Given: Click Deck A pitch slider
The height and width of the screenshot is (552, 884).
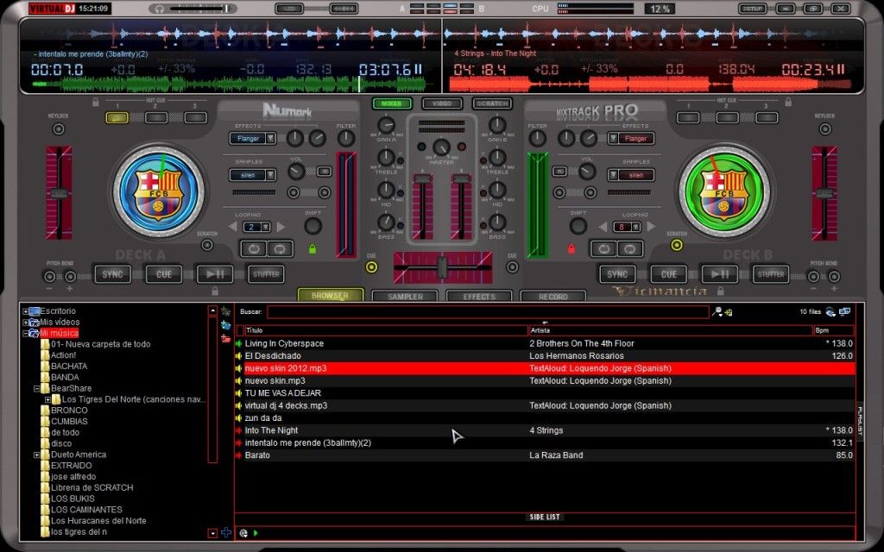Looking at the screenshot, I should [59, 193].
